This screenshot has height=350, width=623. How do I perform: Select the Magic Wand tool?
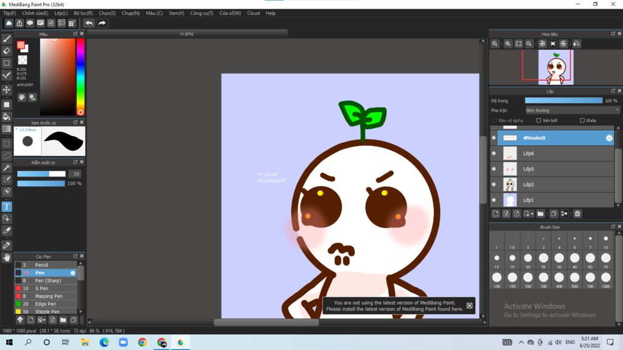[x=7, y=168]
